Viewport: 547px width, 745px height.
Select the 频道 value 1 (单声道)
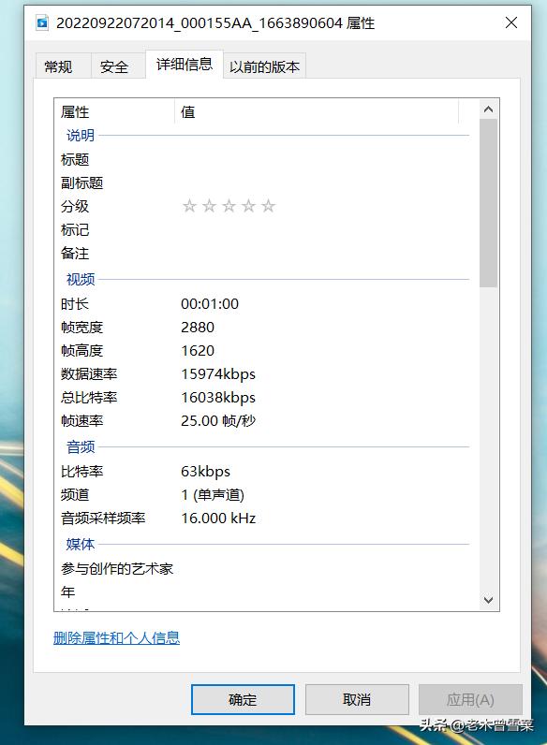click(213, 495)
